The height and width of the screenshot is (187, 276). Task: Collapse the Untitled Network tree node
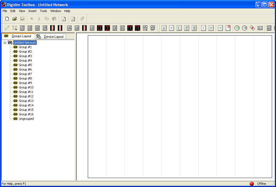click(4, 43)
